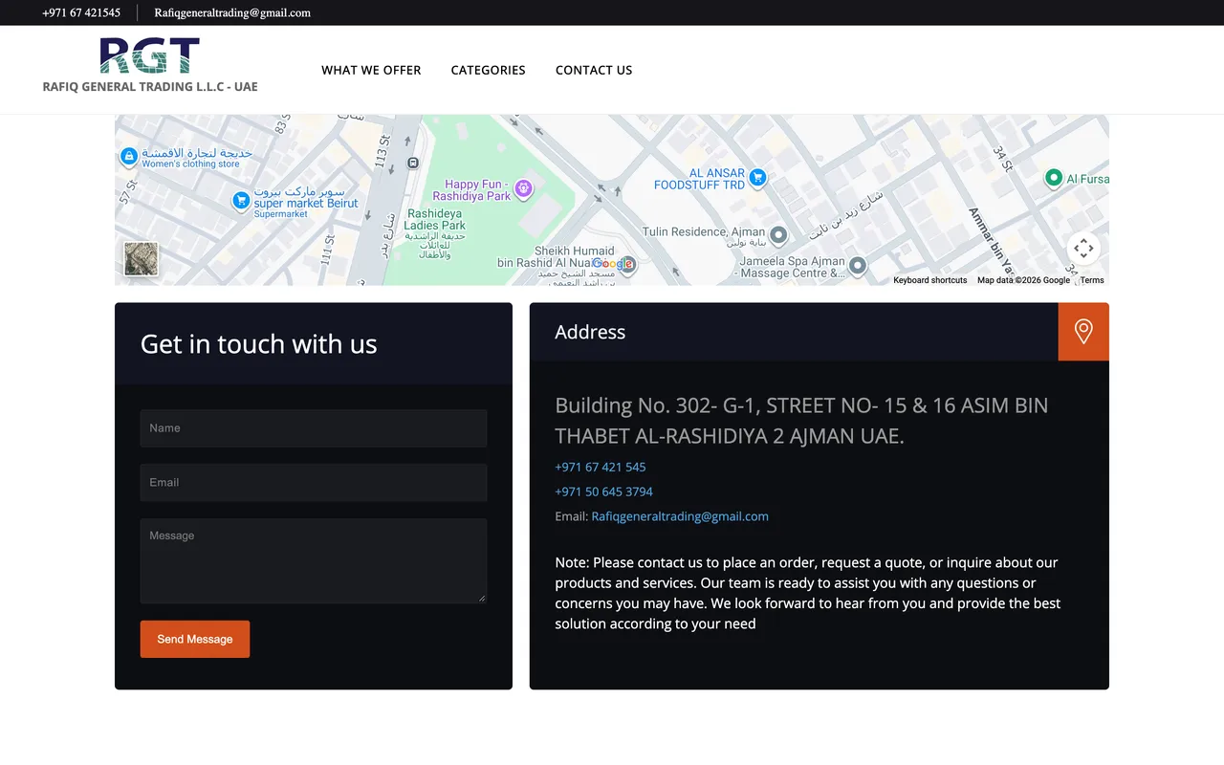Image resolution: width=1224 pixels, height=765 pixels.
Task: Click the Building No. 302 address text
Action: 801,421
